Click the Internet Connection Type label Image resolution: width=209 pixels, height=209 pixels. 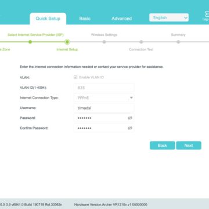39,98
